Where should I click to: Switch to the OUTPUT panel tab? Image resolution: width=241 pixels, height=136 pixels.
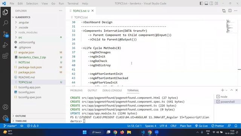point(92,90)
